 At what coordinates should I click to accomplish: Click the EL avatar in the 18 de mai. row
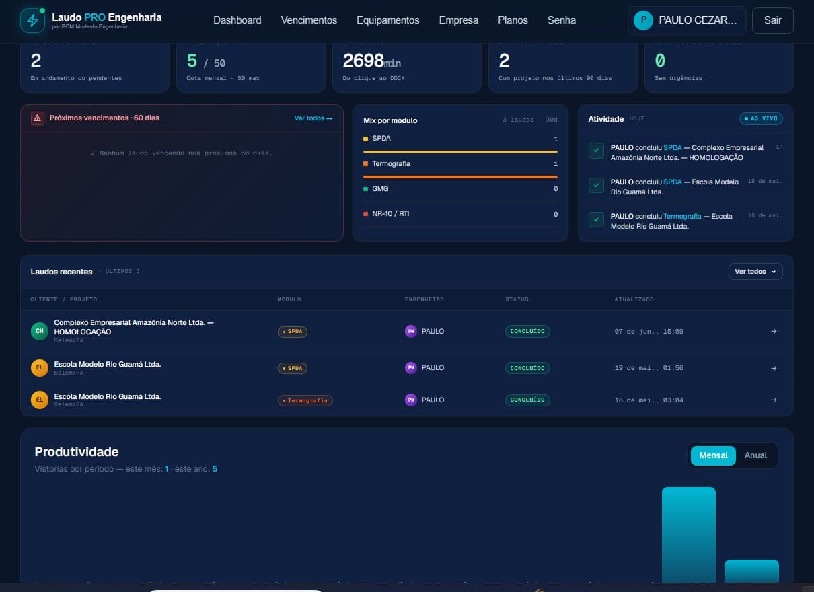pos(40,400)
